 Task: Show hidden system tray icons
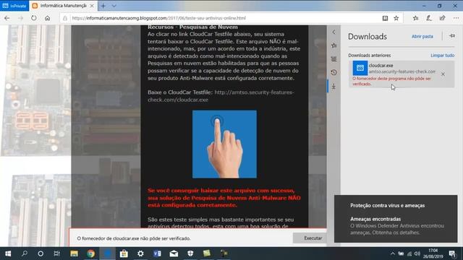coord(392,253)
